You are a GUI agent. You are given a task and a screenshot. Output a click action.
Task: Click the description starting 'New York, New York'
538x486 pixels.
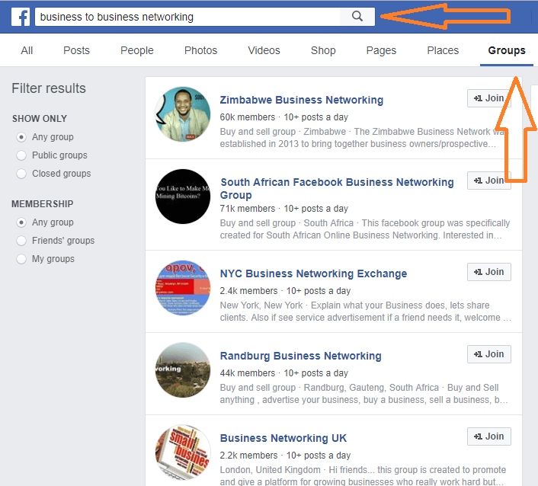366,312
